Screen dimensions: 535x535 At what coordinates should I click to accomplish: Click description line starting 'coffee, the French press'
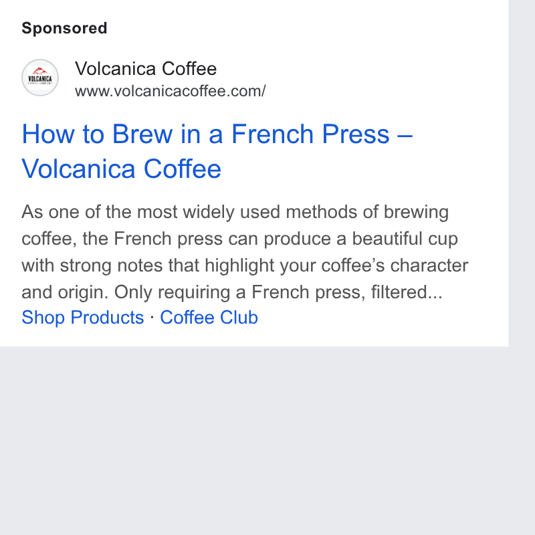(239, 239)
